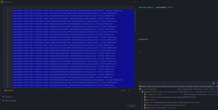Click the axes list icon
The height and width of the screenshot is (110, 218).
(x=145, y=102)
